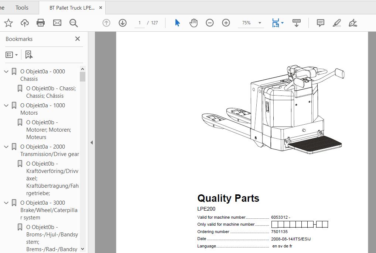
Task: Zoom in with the plus button
Action: click(x=226, y=23)
